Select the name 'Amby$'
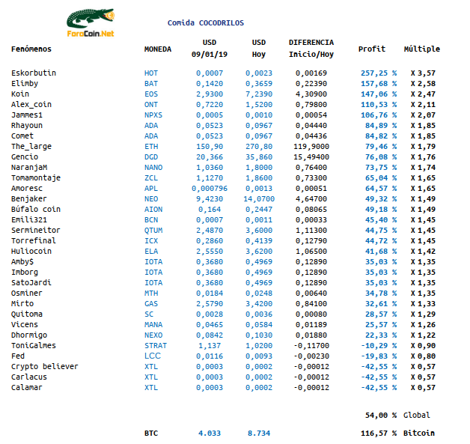 tap(22, 262)
